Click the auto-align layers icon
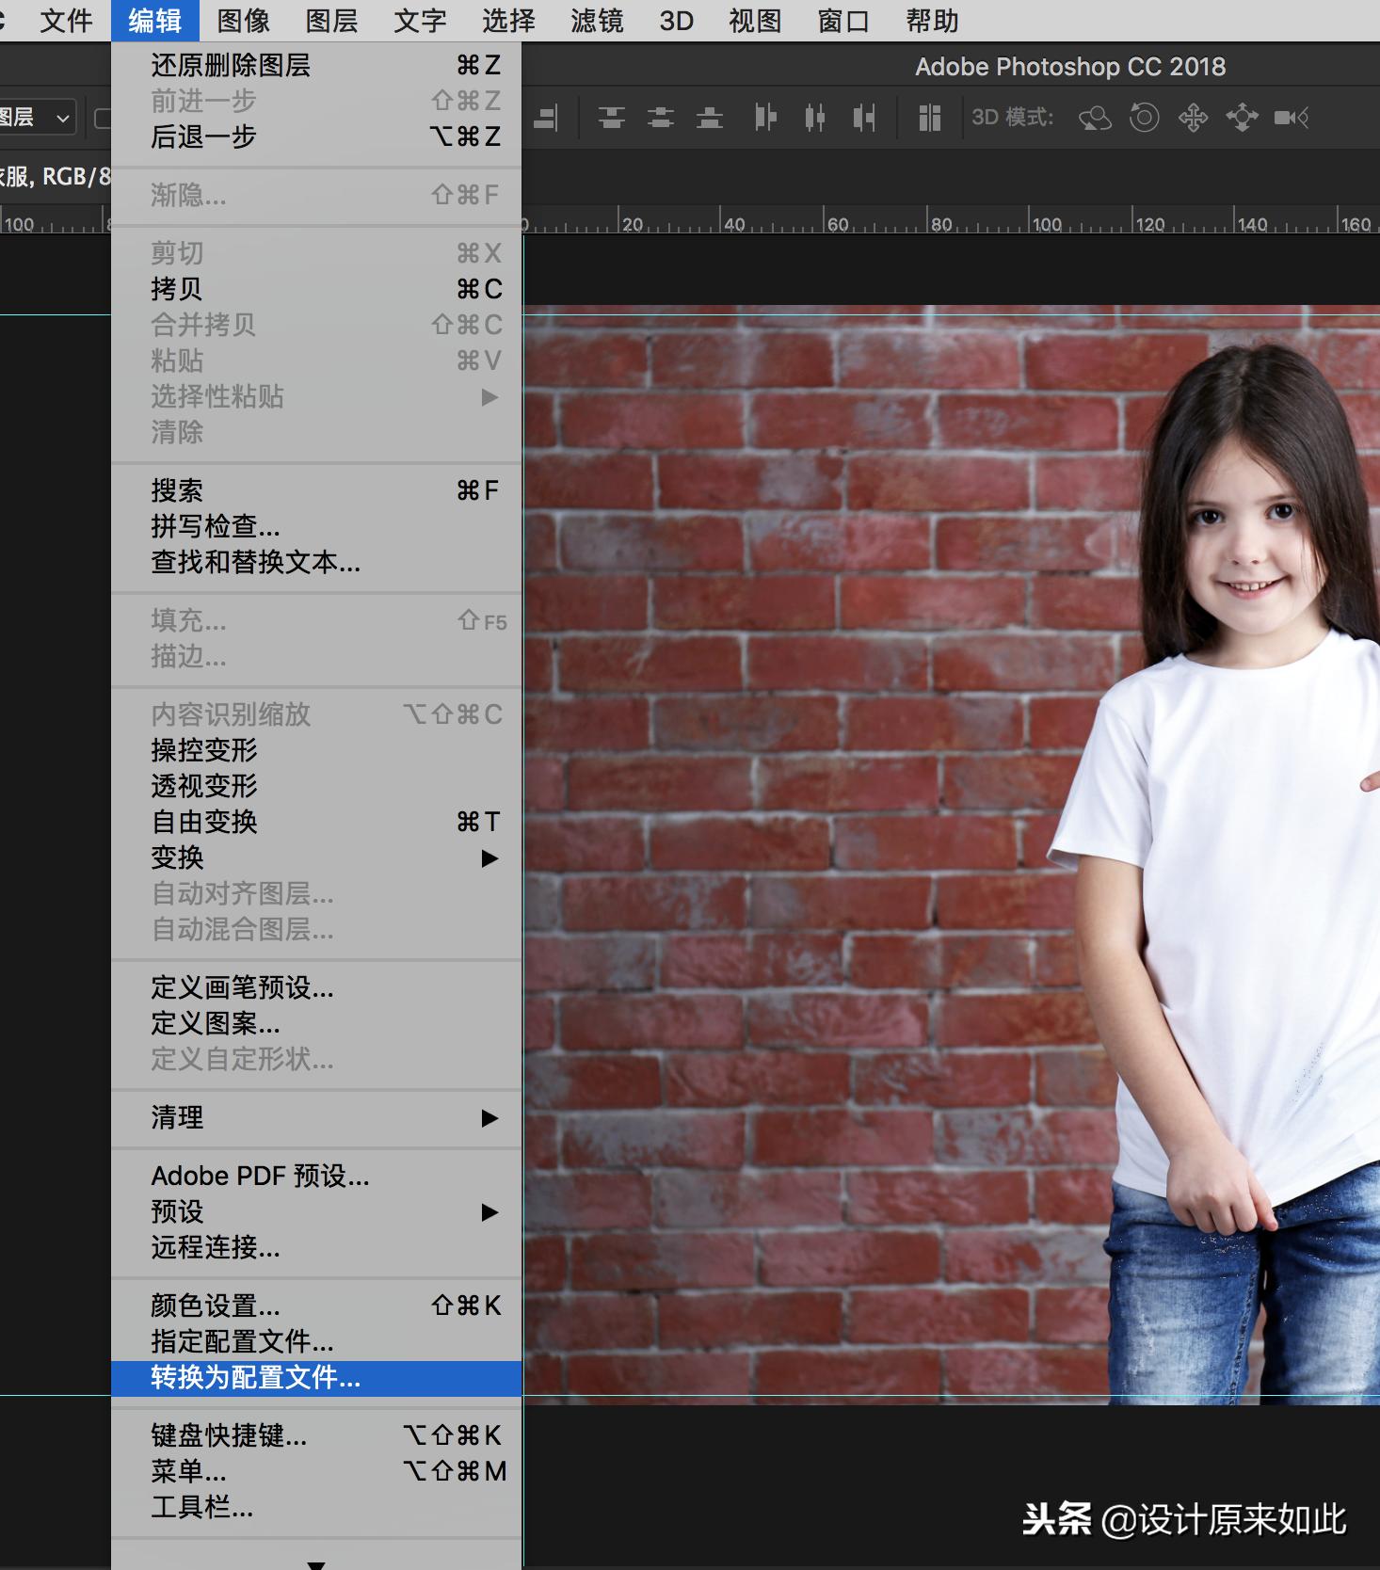This screenshot has width=1380, height=1570. [930, 118]
